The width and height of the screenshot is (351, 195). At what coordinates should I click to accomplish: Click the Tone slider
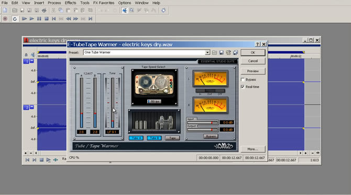[x=113, y=103]
